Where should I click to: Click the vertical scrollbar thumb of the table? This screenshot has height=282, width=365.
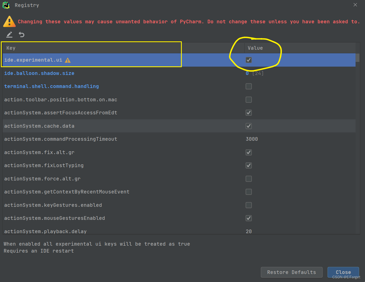[x=358, y=58]
